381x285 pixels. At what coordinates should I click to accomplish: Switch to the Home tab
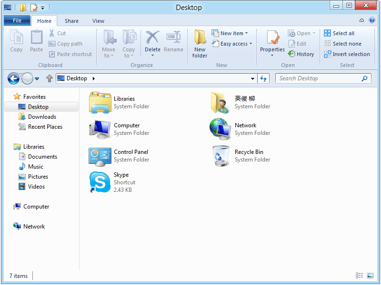pyautogui.click(x=44, y=21)
